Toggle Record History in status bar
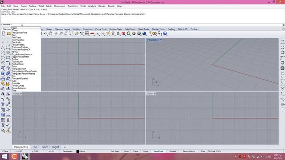 189,151
